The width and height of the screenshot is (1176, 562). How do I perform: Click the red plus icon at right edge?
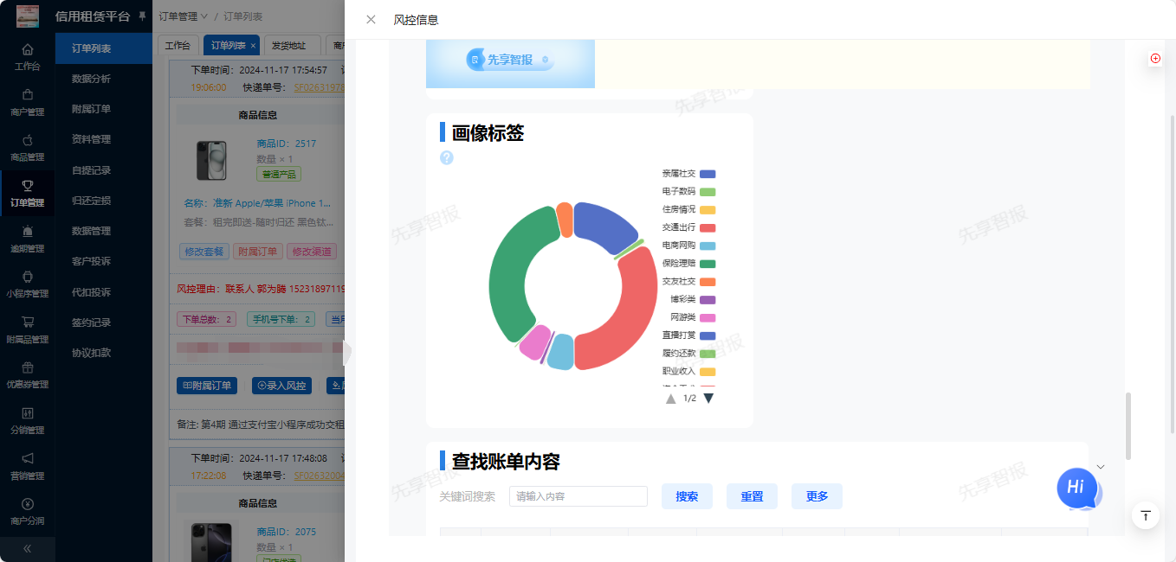[x=1155, y=58]
